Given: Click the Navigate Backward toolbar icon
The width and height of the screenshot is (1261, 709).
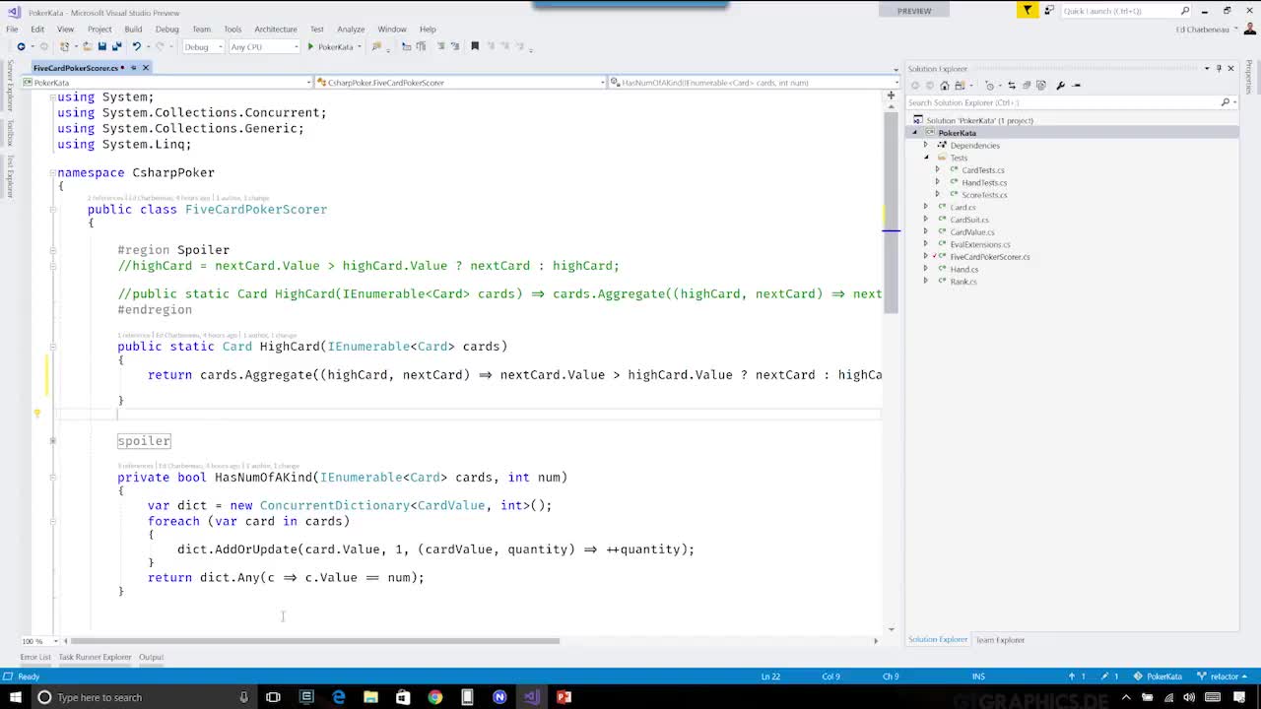Looking at the screenshot, I should [21, 46].
